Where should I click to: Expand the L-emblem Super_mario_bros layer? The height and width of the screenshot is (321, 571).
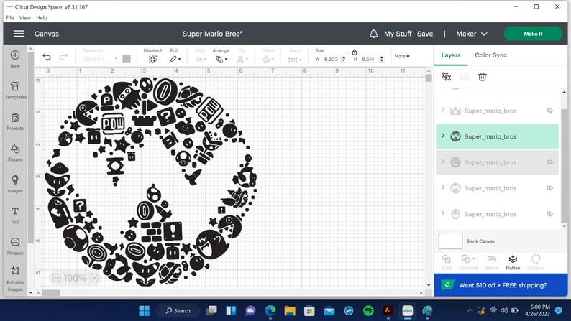pos(443,162)
